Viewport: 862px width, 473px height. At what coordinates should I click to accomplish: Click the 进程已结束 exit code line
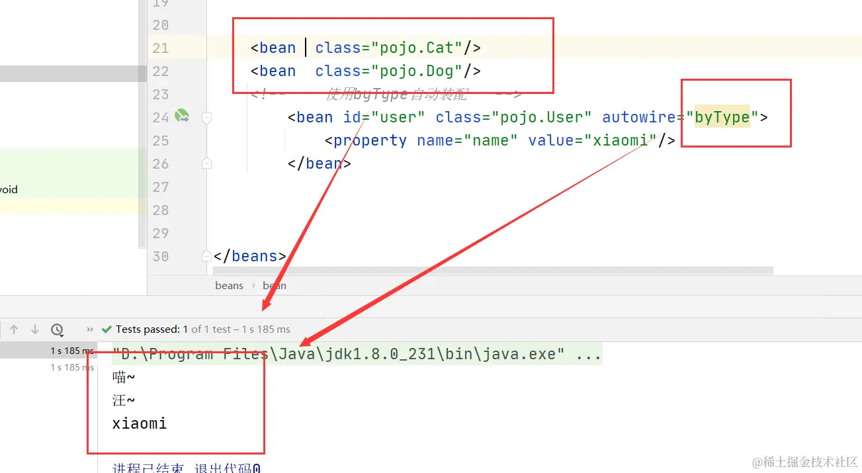pos(187,468)
